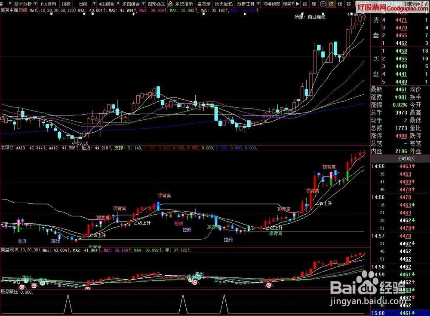Toggle the 权 adjustment button
Viewport: 430px width, 316px height.
[x=331, y=4]
